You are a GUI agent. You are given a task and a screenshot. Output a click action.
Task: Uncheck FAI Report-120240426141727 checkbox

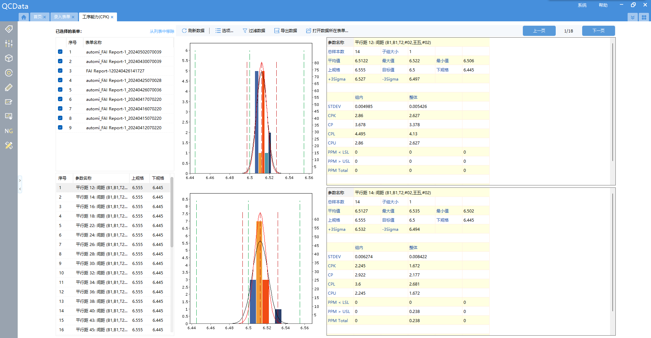click(x=60, y=71)
